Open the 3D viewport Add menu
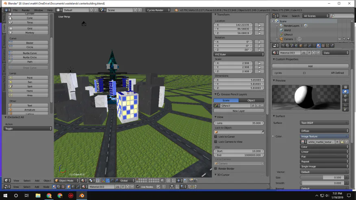 pos(37,181)
